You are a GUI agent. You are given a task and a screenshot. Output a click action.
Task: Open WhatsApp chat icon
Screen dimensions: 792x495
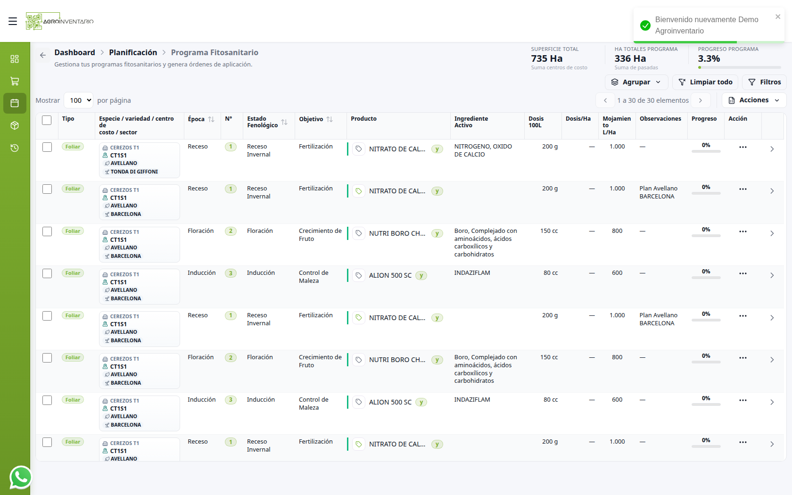(20, 477)
